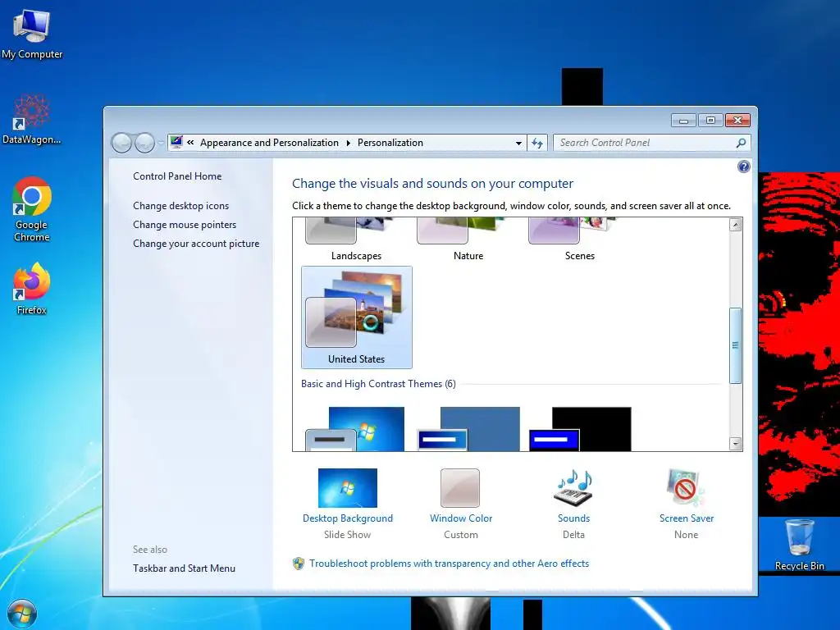Close the Personalization window
The image size is (840, 630).
[737, 121]
